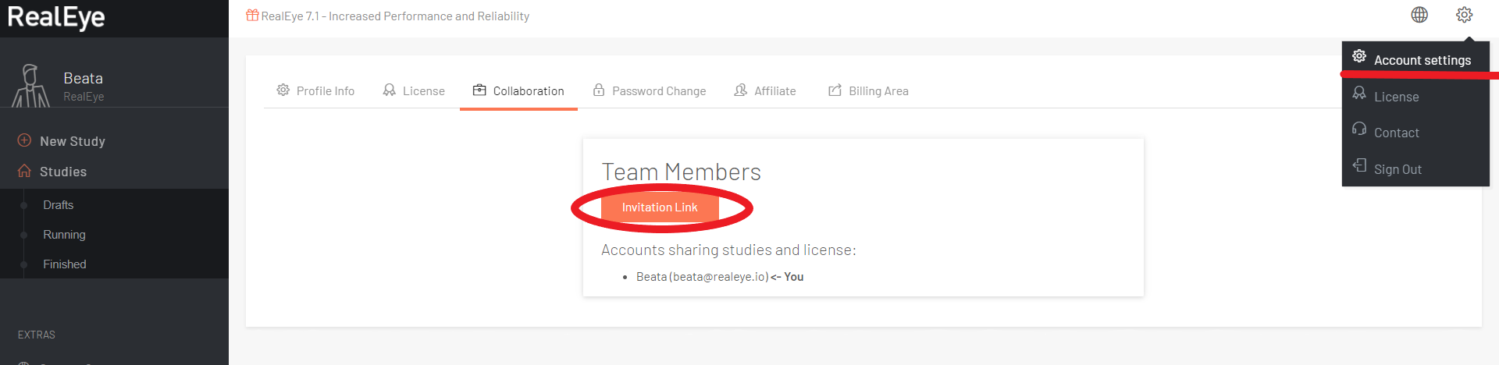This screenshot has width=1499, height=365.
Task: Click the Sign Out arrow icon
Action: (x=1359, y=165)
